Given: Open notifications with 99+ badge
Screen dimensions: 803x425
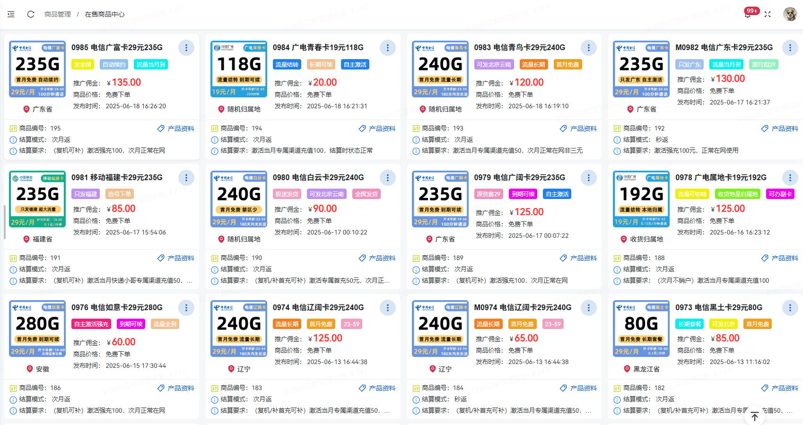Looking at the screenshot, I should click(748, 14).
